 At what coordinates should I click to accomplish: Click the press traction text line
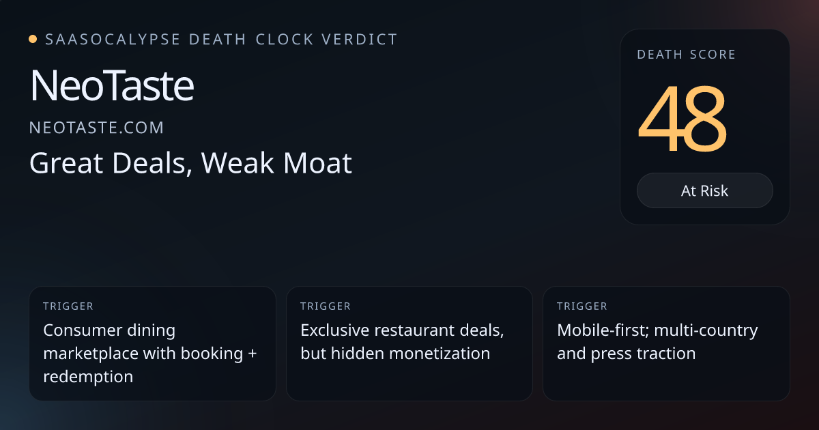(x=626, y=354)
